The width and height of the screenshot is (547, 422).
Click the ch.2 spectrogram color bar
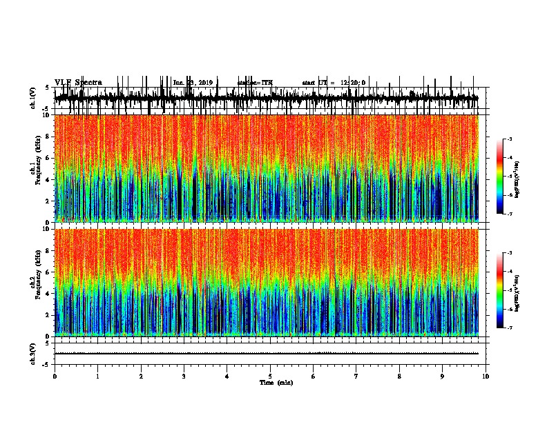pyautogui.click(x=500, y=290)
